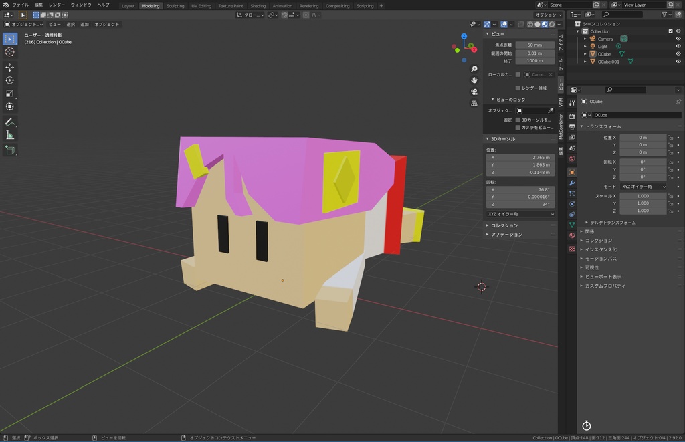This screenshot has width=685, height=442.
Task: Open the グローバル transform orientation dropdown
Action: click(250, 15)
